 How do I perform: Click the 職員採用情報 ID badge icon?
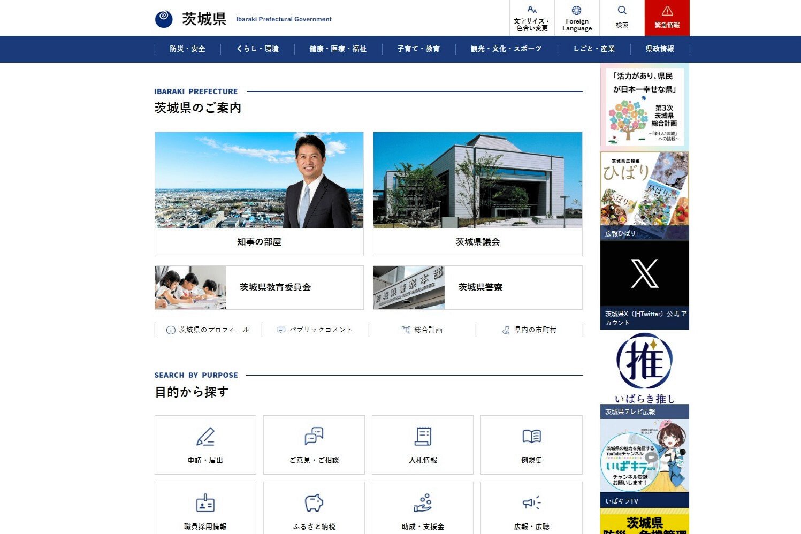pos(205,503)
